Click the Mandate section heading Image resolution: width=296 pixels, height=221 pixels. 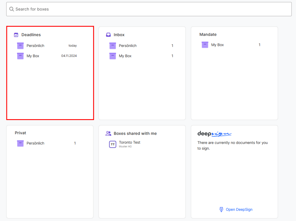[208, 34]
